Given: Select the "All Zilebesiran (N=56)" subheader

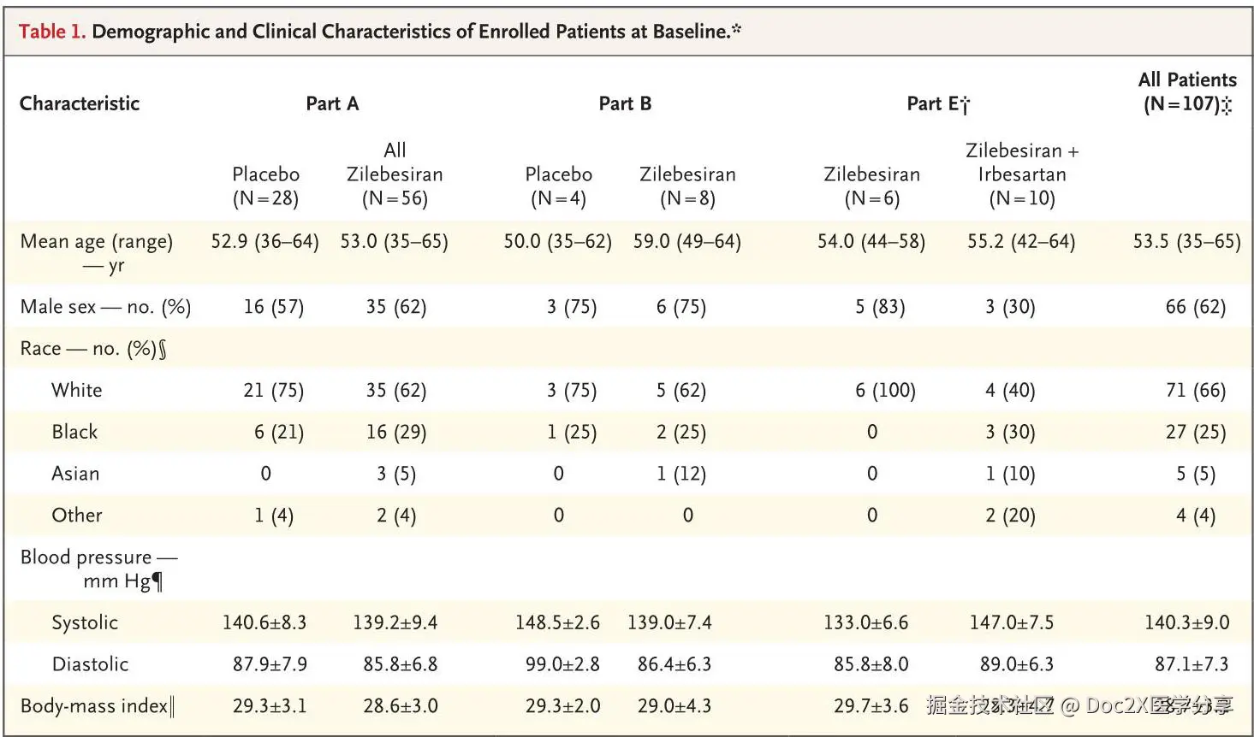Looking at the screenshot, I should point(395,174).
